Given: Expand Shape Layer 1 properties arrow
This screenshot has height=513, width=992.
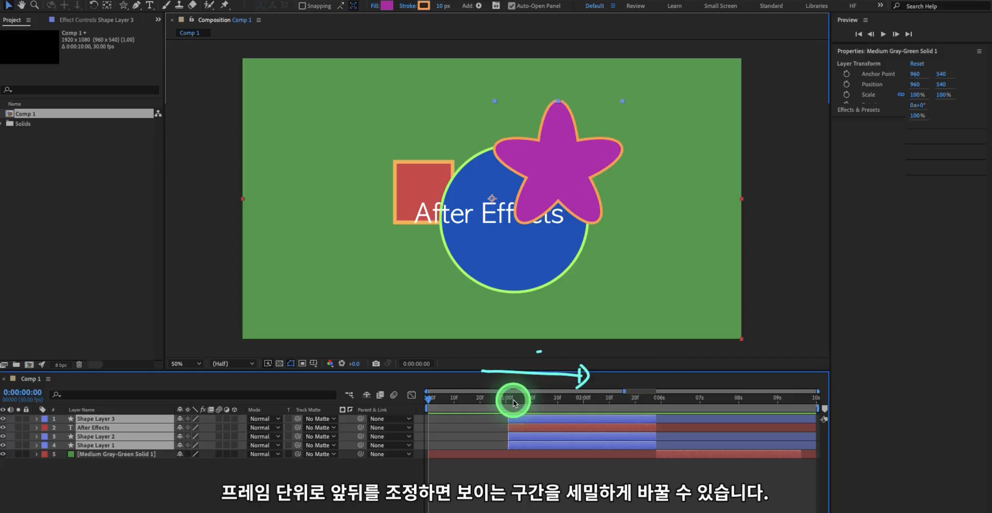Looking at the screenshot, I should [x=37, y=445].
